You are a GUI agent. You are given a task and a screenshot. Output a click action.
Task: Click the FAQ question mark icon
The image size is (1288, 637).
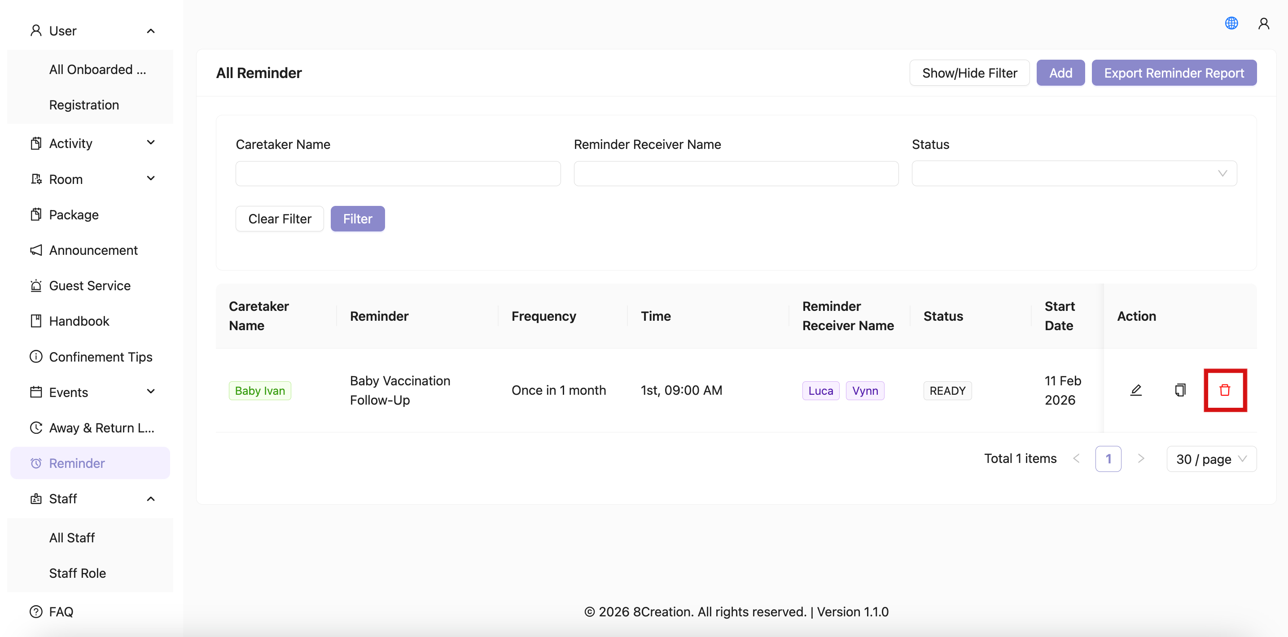click(x=36, y=611)
